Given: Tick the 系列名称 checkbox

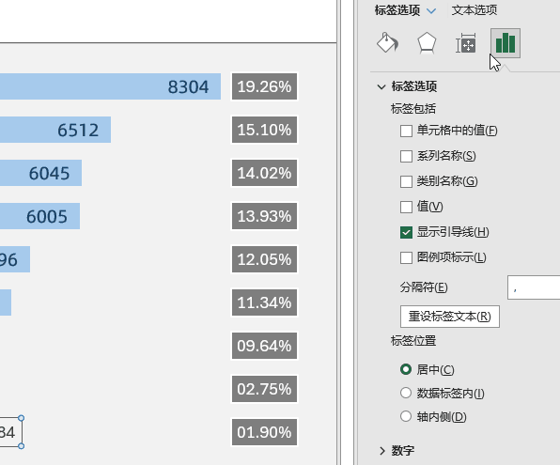Looking at the screenshot, I should [x=406, y=156].
